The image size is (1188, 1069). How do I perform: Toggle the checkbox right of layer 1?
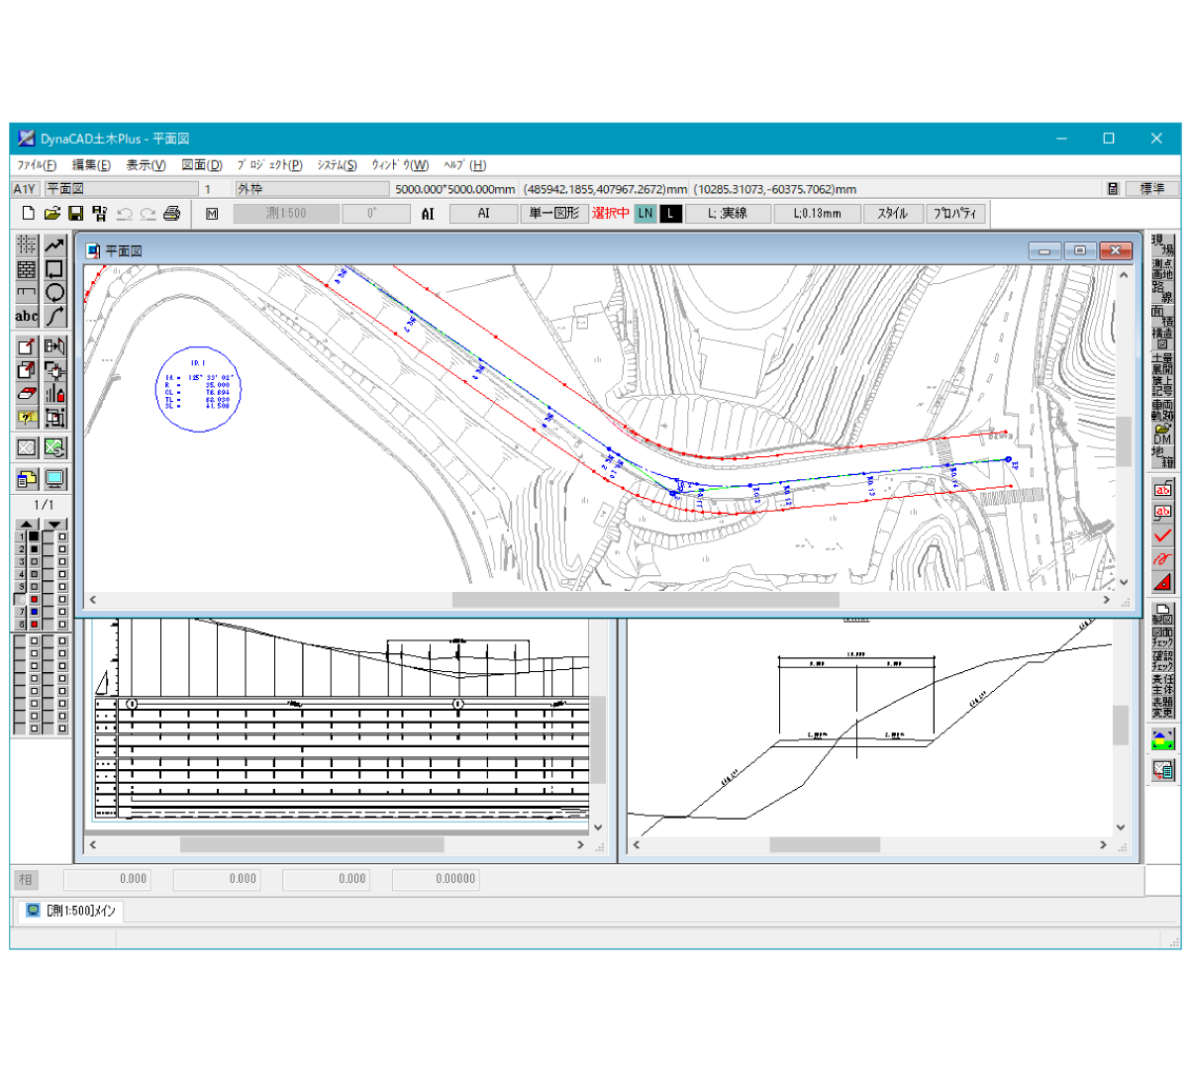pyautogui.click(x=62, y=536)
